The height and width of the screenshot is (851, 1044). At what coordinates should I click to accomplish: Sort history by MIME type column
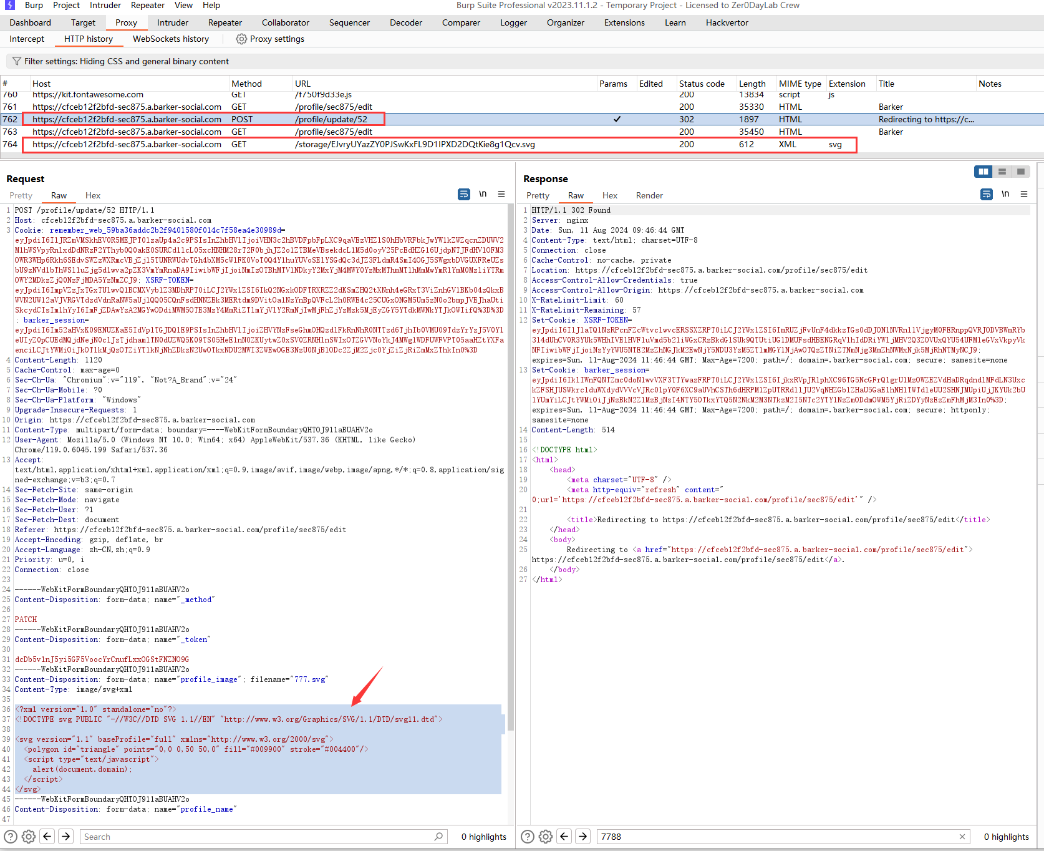(800, 84)
